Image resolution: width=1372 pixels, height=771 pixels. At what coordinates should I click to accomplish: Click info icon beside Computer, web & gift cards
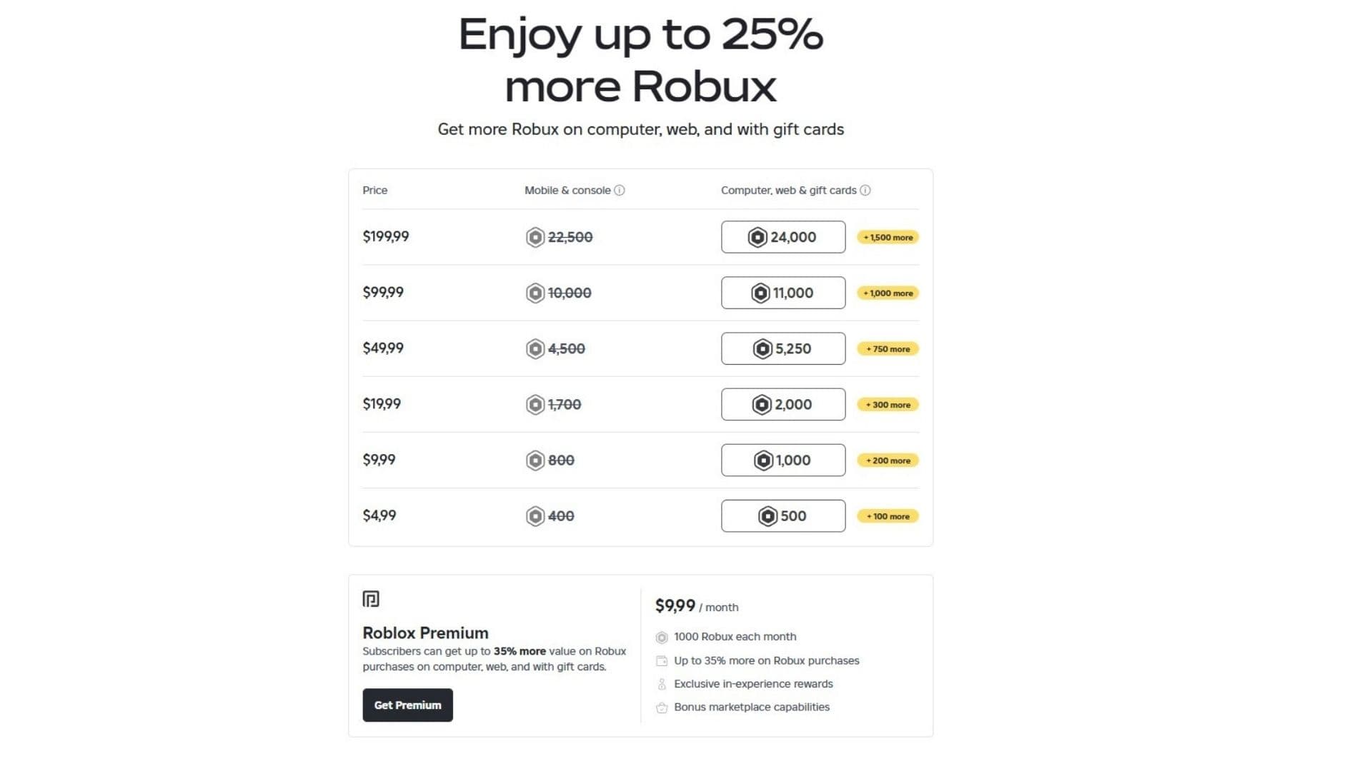click(x=865, y=191)
